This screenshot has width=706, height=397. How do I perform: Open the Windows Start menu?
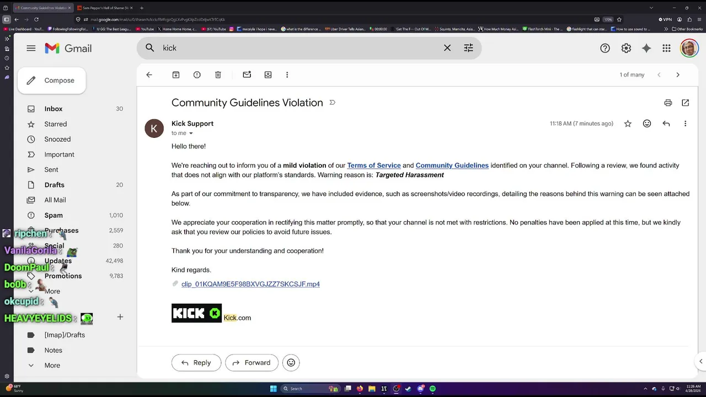(274, 389)
